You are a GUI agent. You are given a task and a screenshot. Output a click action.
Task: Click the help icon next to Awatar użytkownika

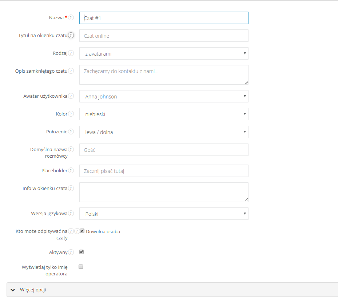(x=71, y=96)
